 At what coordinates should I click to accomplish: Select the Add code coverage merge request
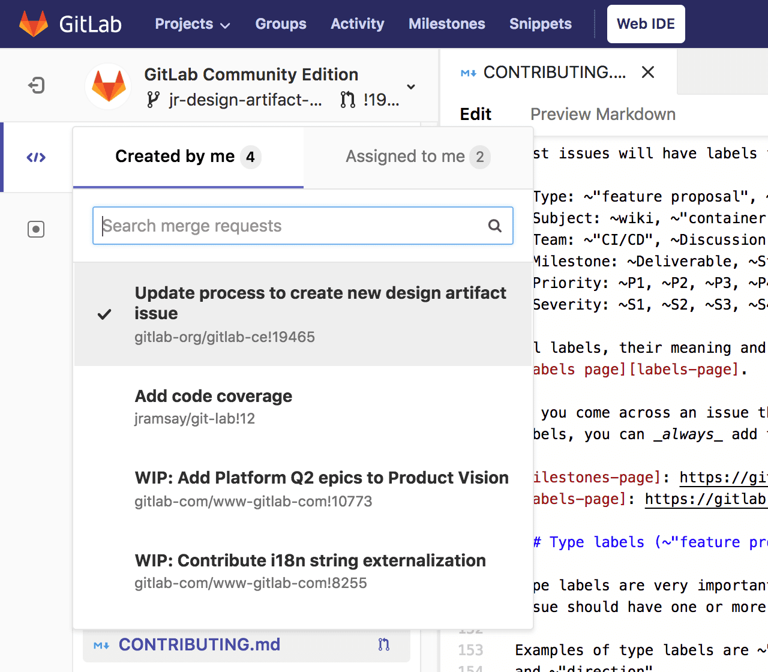pos(213,396)
